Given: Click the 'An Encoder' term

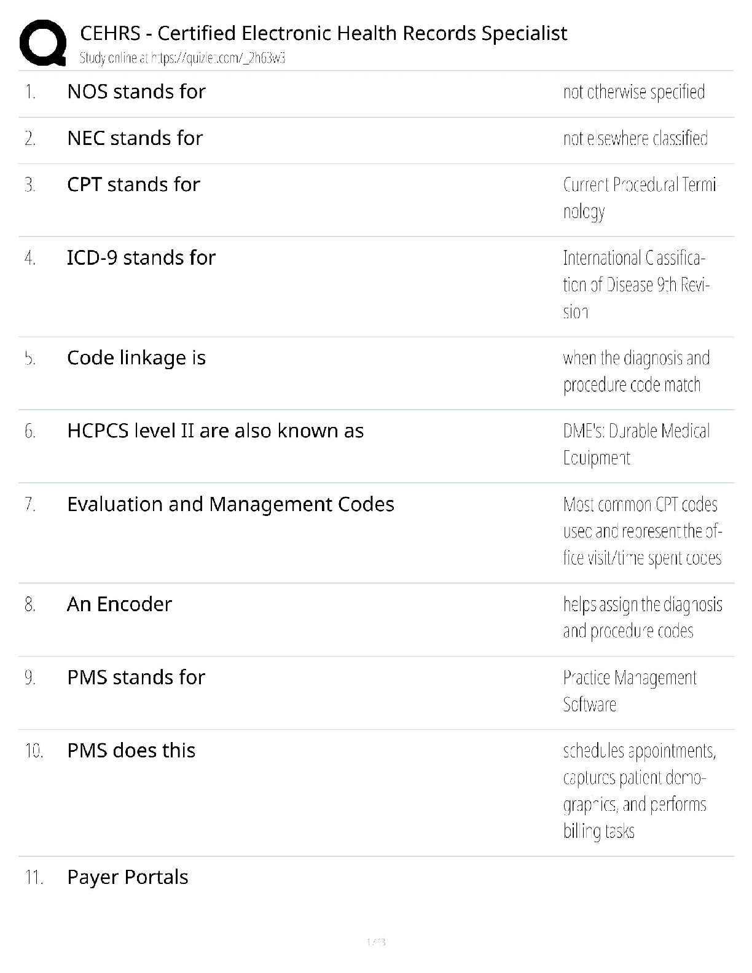Looking at the screenshot, I should pos(119,604).
